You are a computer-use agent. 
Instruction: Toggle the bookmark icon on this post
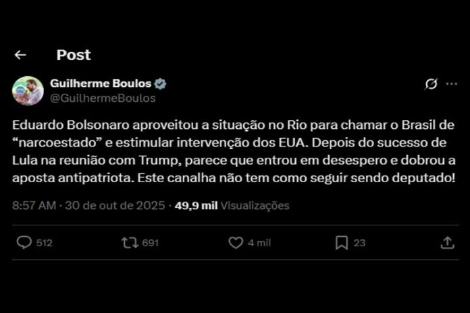[x=342, y=243]
